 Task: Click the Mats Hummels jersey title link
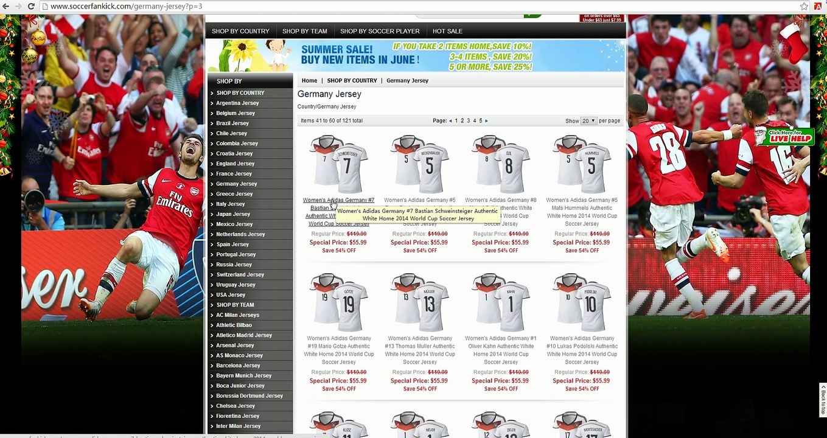582,212
